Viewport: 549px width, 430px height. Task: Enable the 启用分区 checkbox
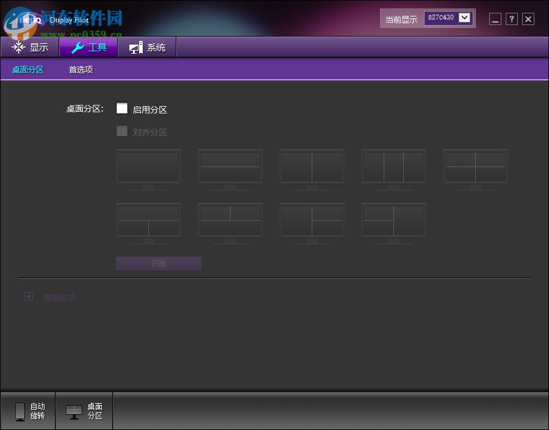pyautogui.click(x=122, y=108)
